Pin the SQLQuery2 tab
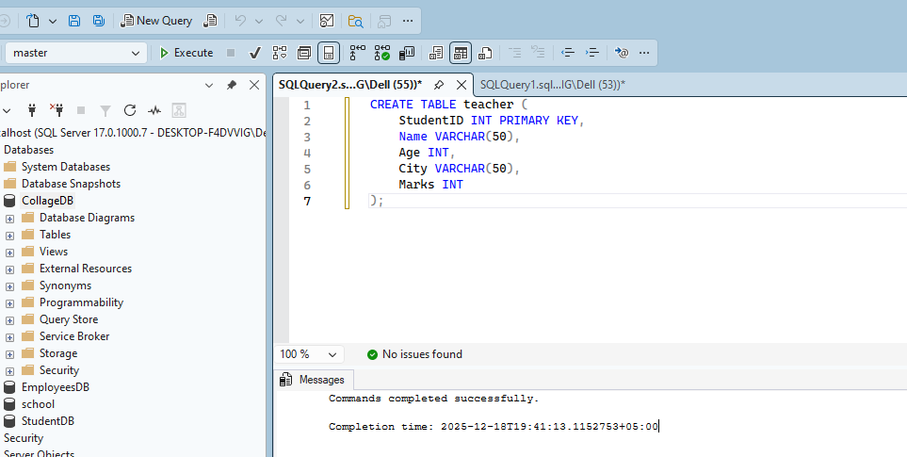The image size is (907, 457). point(439,85)
